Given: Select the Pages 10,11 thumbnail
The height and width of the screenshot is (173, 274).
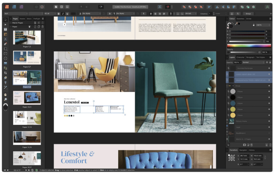Looking at the screenshot, I should tap(27, 98).
